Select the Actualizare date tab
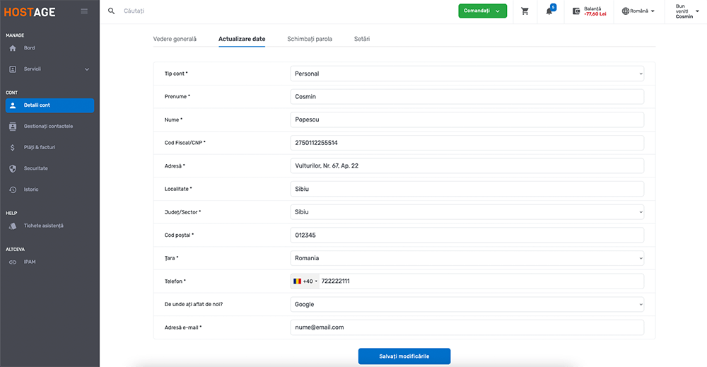 [x=242, y=39]
